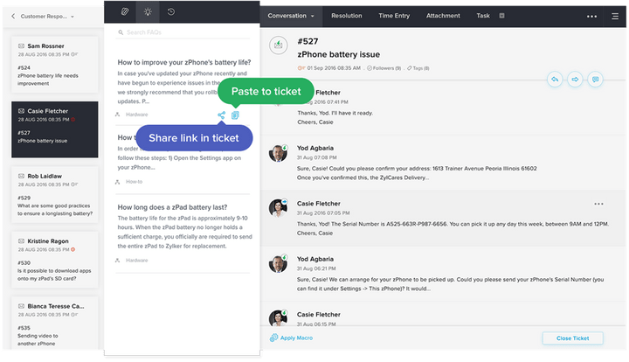
Task: Open Kristine Ragon ticket #530
Action: [x=54, y=260]
